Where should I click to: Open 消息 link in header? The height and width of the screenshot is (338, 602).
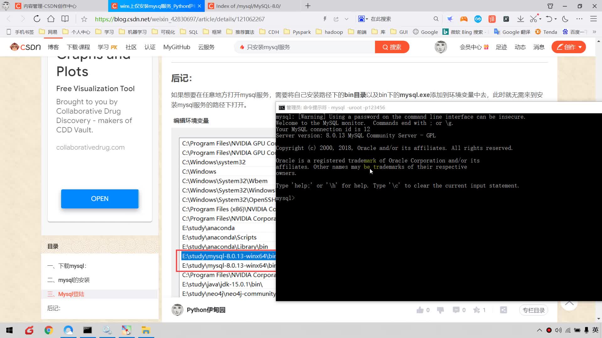click(539, 47)
